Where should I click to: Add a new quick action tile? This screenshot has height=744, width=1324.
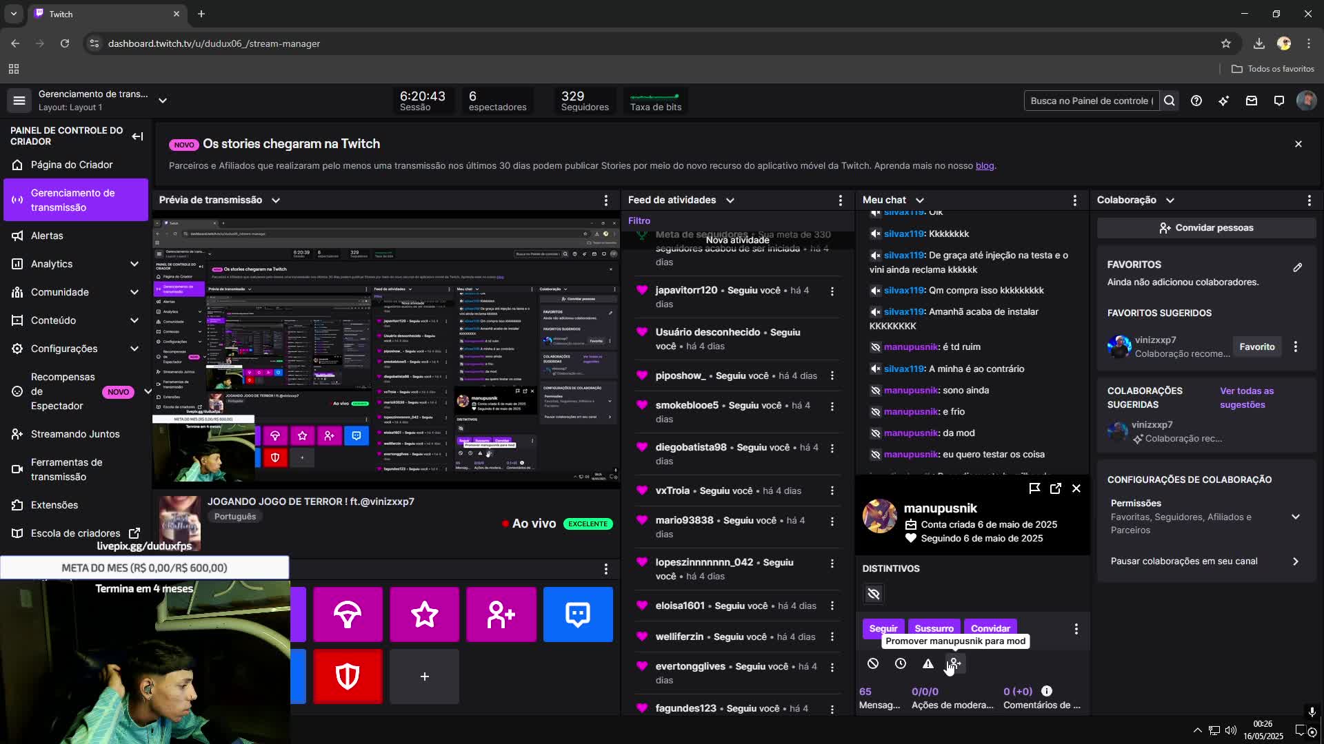click(425, 676)
